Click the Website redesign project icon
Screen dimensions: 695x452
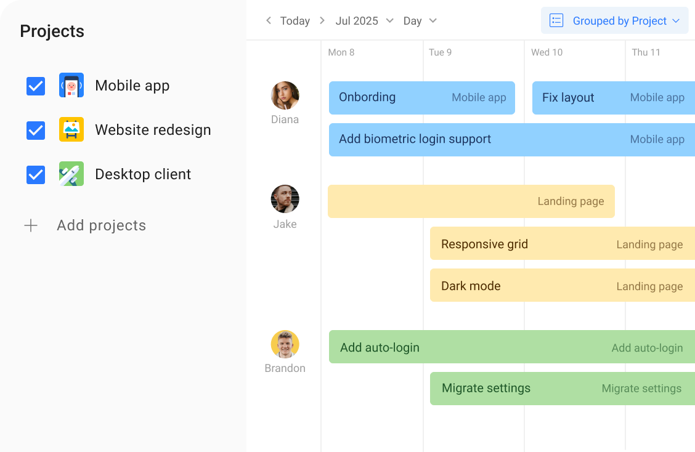[71, 130]
